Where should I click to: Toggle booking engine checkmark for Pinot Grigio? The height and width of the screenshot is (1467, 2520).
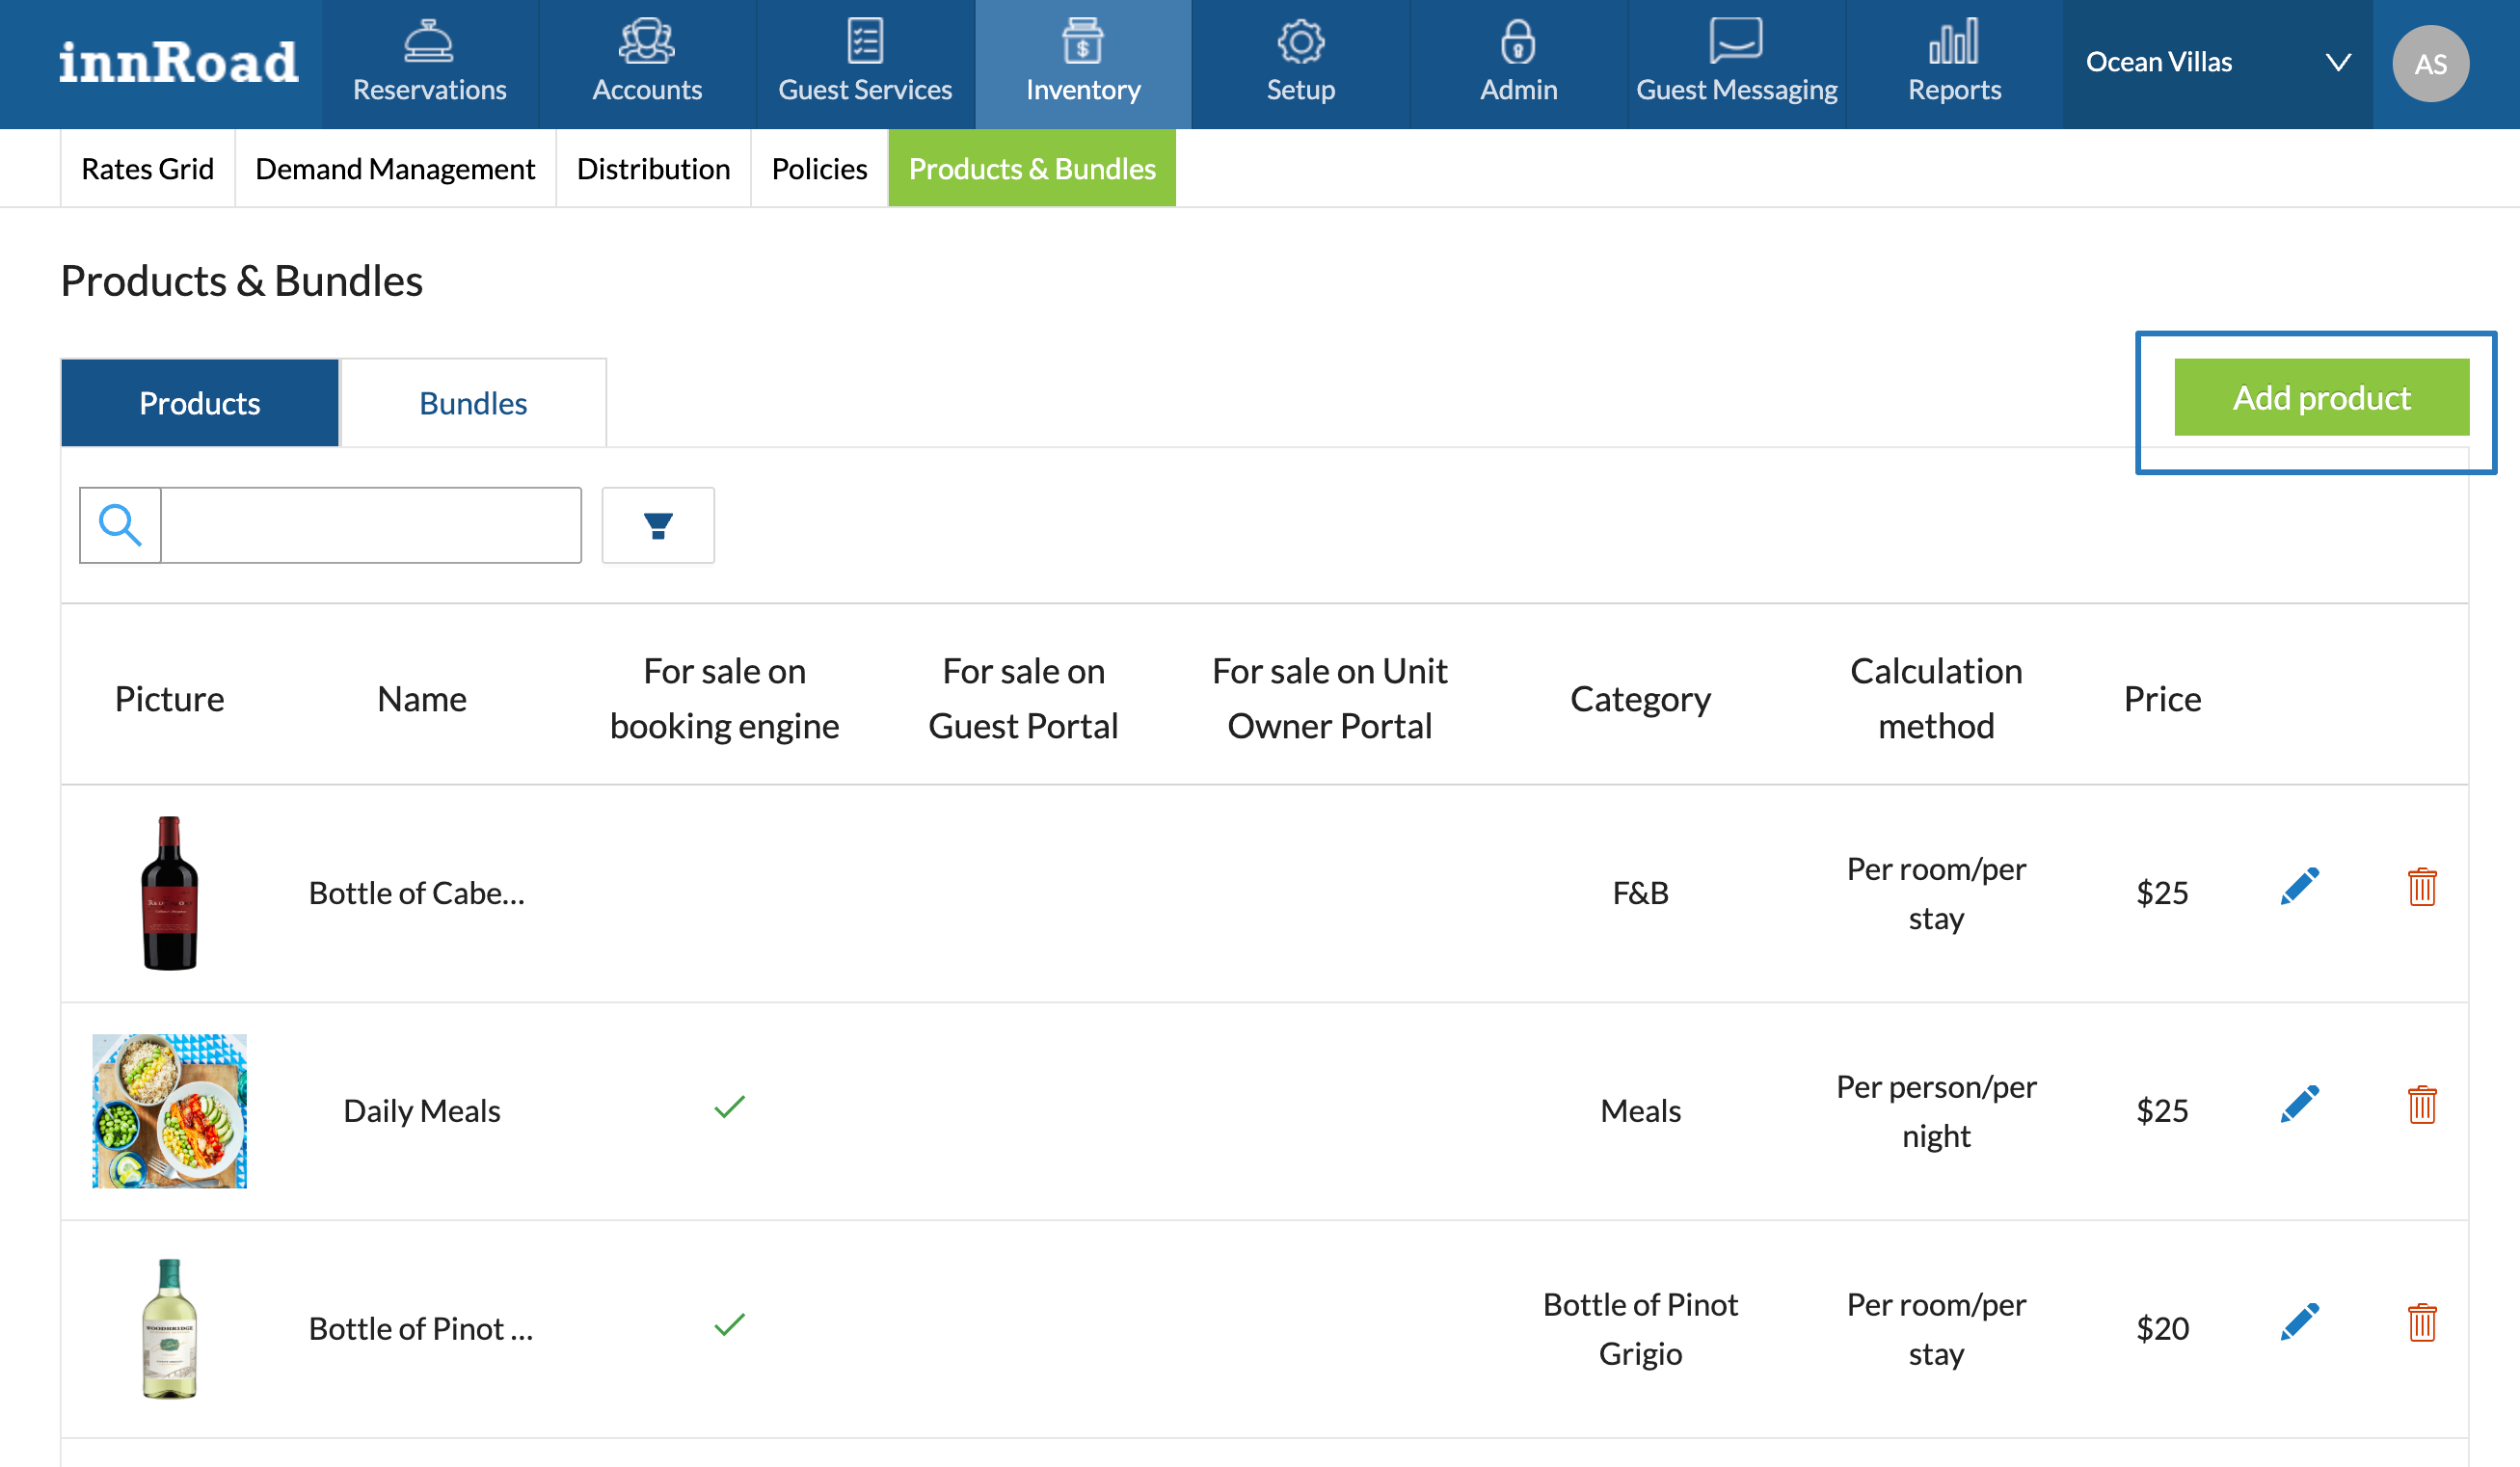[729, 1324]
